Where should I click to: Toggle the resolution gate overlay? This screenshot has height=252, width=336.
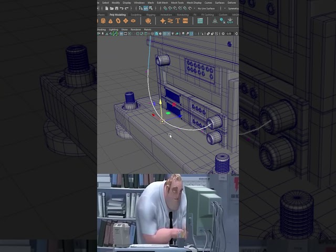[x=130, y=34]
